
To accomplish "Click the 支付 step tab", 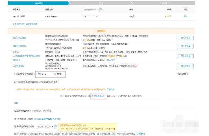I will tap(101, 3).
